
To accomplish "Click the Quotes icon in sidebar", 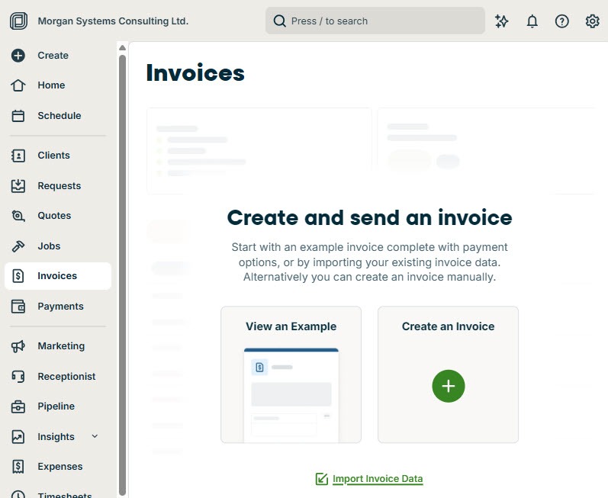I will [18, 216].
